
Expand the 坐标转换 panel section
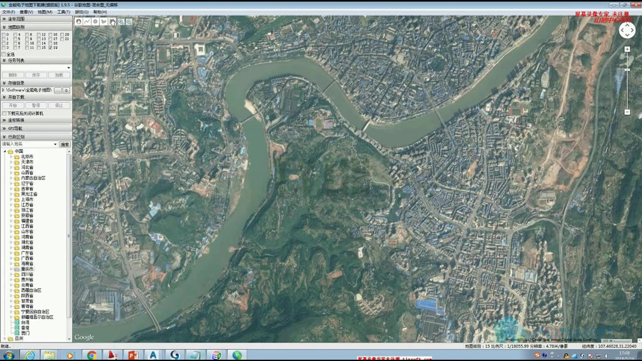tap(36, 120)
